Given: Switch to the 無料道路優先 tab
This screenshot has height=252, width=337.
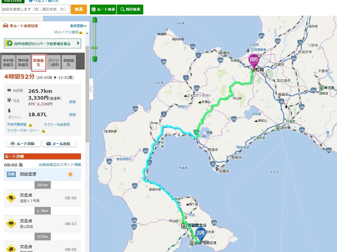Looking at the screenshot, I should pyautogui.click(x=23, y=63).
